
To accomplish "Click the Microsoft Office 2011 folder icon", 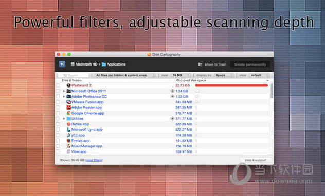I will (x=68, y=91).
